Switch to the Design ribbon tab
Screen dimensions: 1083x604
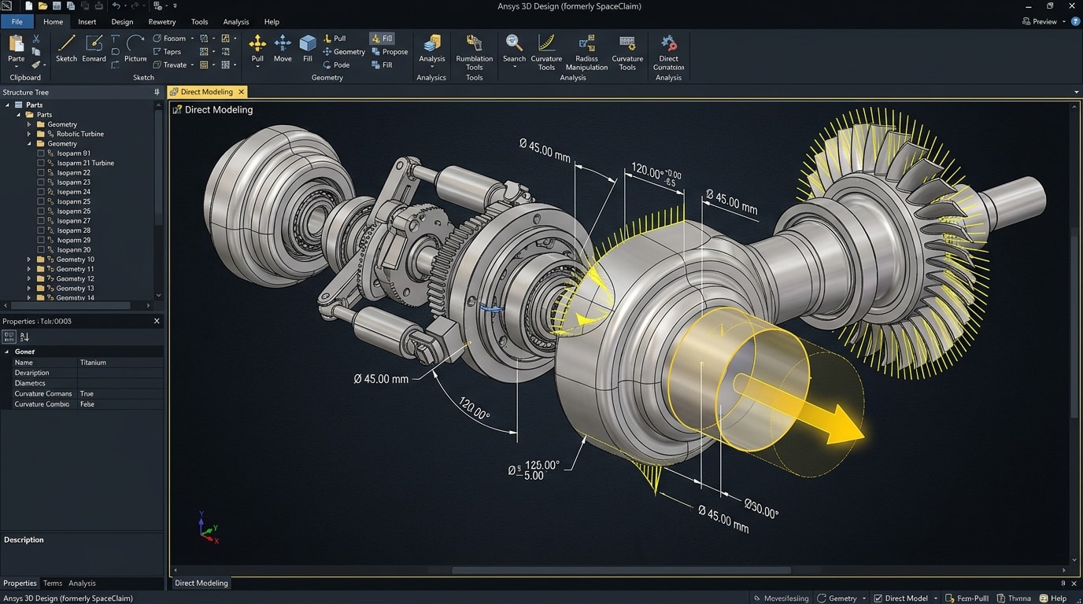[122, 22]
